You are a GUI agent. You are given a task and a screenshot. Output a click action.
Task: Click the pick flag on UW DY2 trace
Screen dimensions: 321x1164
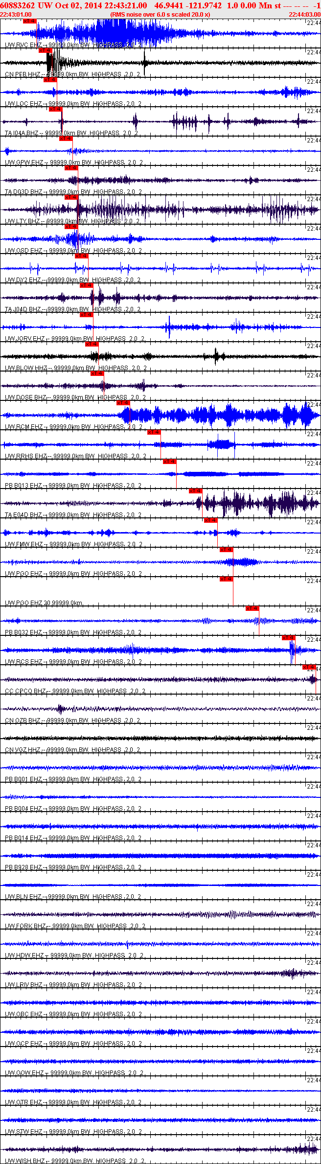click(x=81, y=256)
